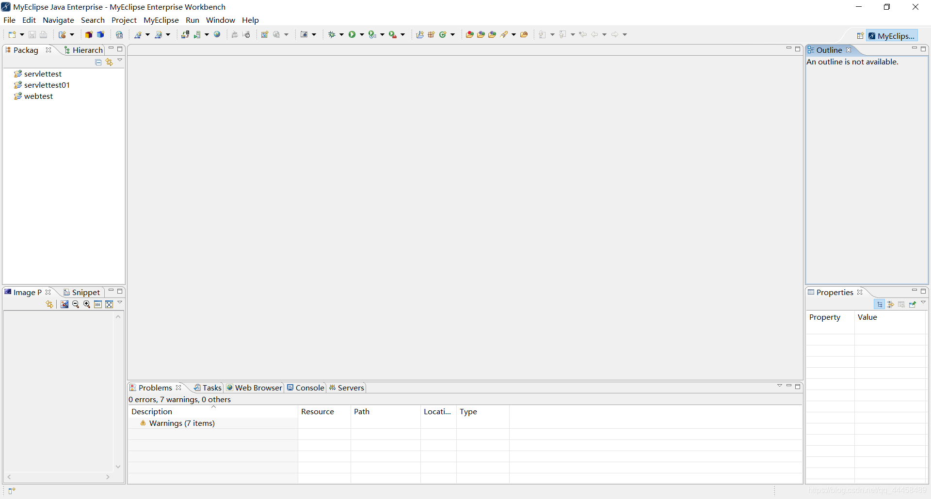
Task: Switch to the Hierarchy tab
Action: click(83, 50)
